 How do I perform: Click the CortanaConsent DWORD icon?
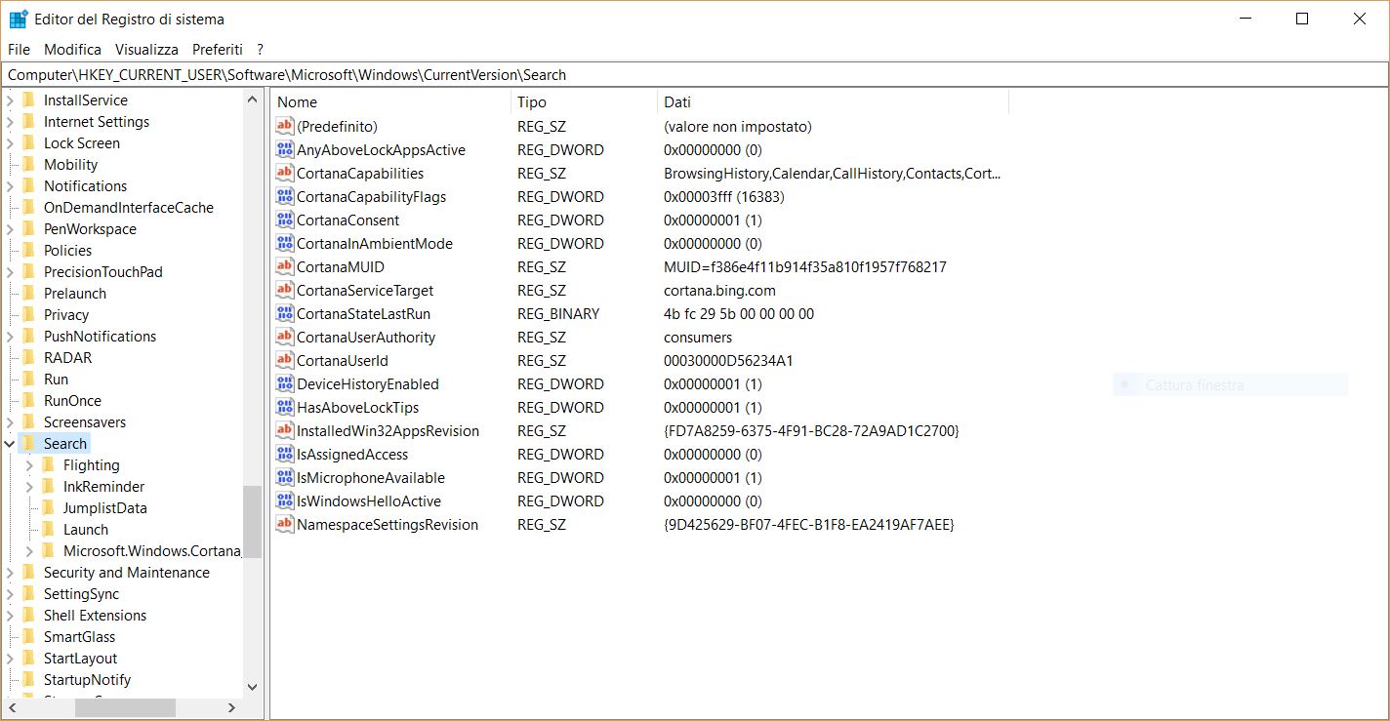click(x=285, y=220)
